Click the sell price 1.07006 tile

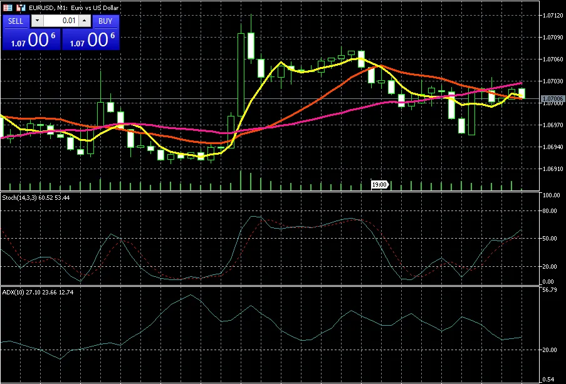click(32, 39)
